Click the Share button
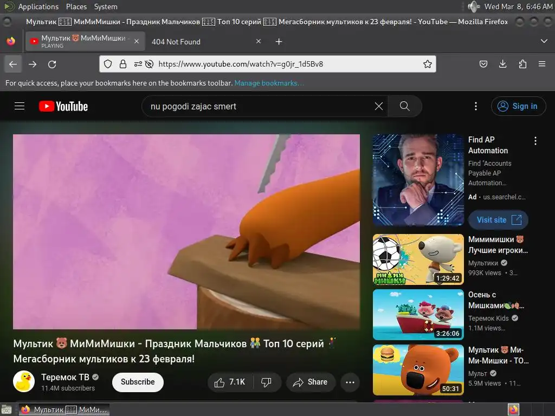Screen dimensions: 555x416 coord(311,382)
